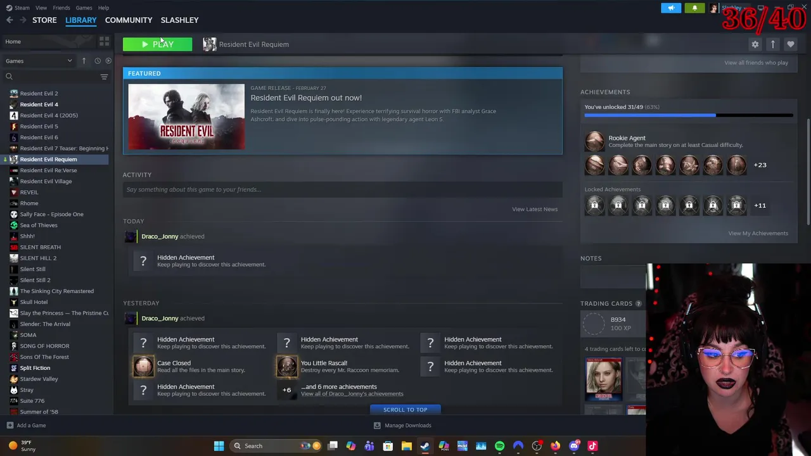This screenshot has height=456, width=811.
Task: Click the blue announcements megaphone icon
Action: [x=671, y=8]
